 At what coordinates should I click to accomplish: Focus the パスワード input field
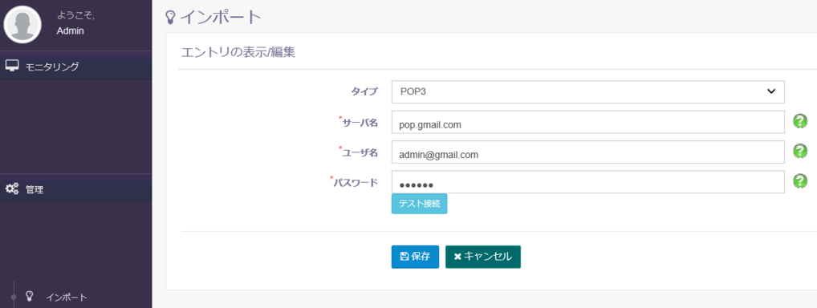[x=587, y=182]
